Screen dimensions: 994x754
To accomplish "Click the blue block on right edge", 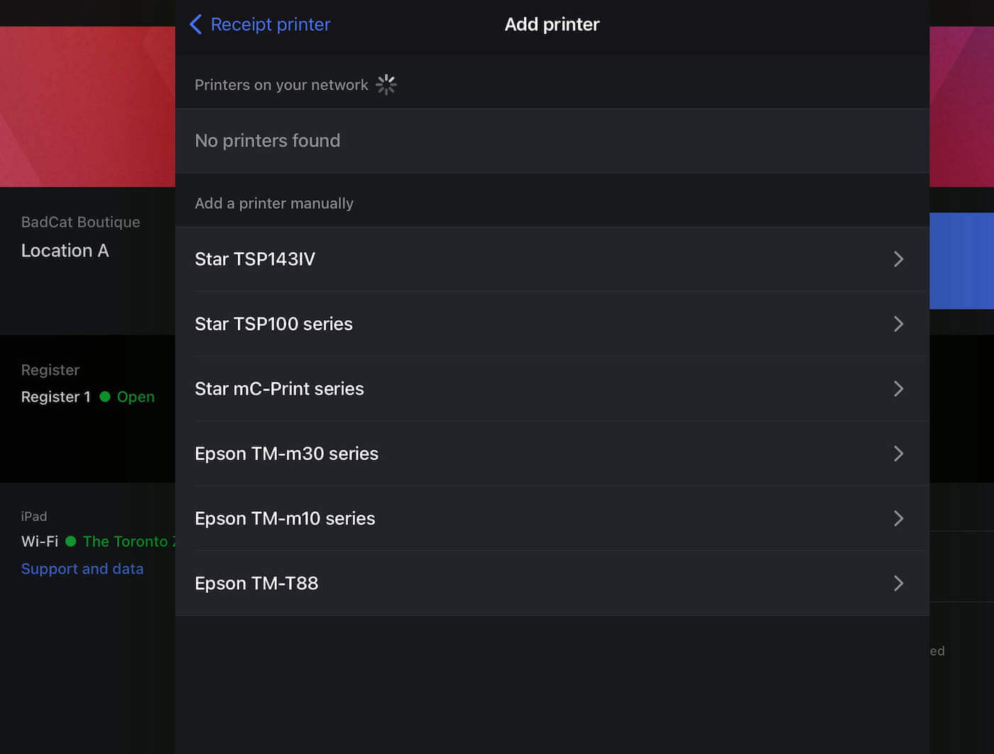I will (961, 261).
